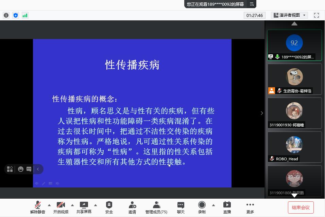The height and width of the screenshot is (217, 325).
Task: Click the red 结束会议 button
Action: (301, 207)
